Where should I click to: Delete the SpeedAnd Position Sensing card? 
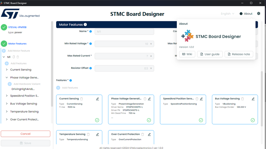[197, 99]
